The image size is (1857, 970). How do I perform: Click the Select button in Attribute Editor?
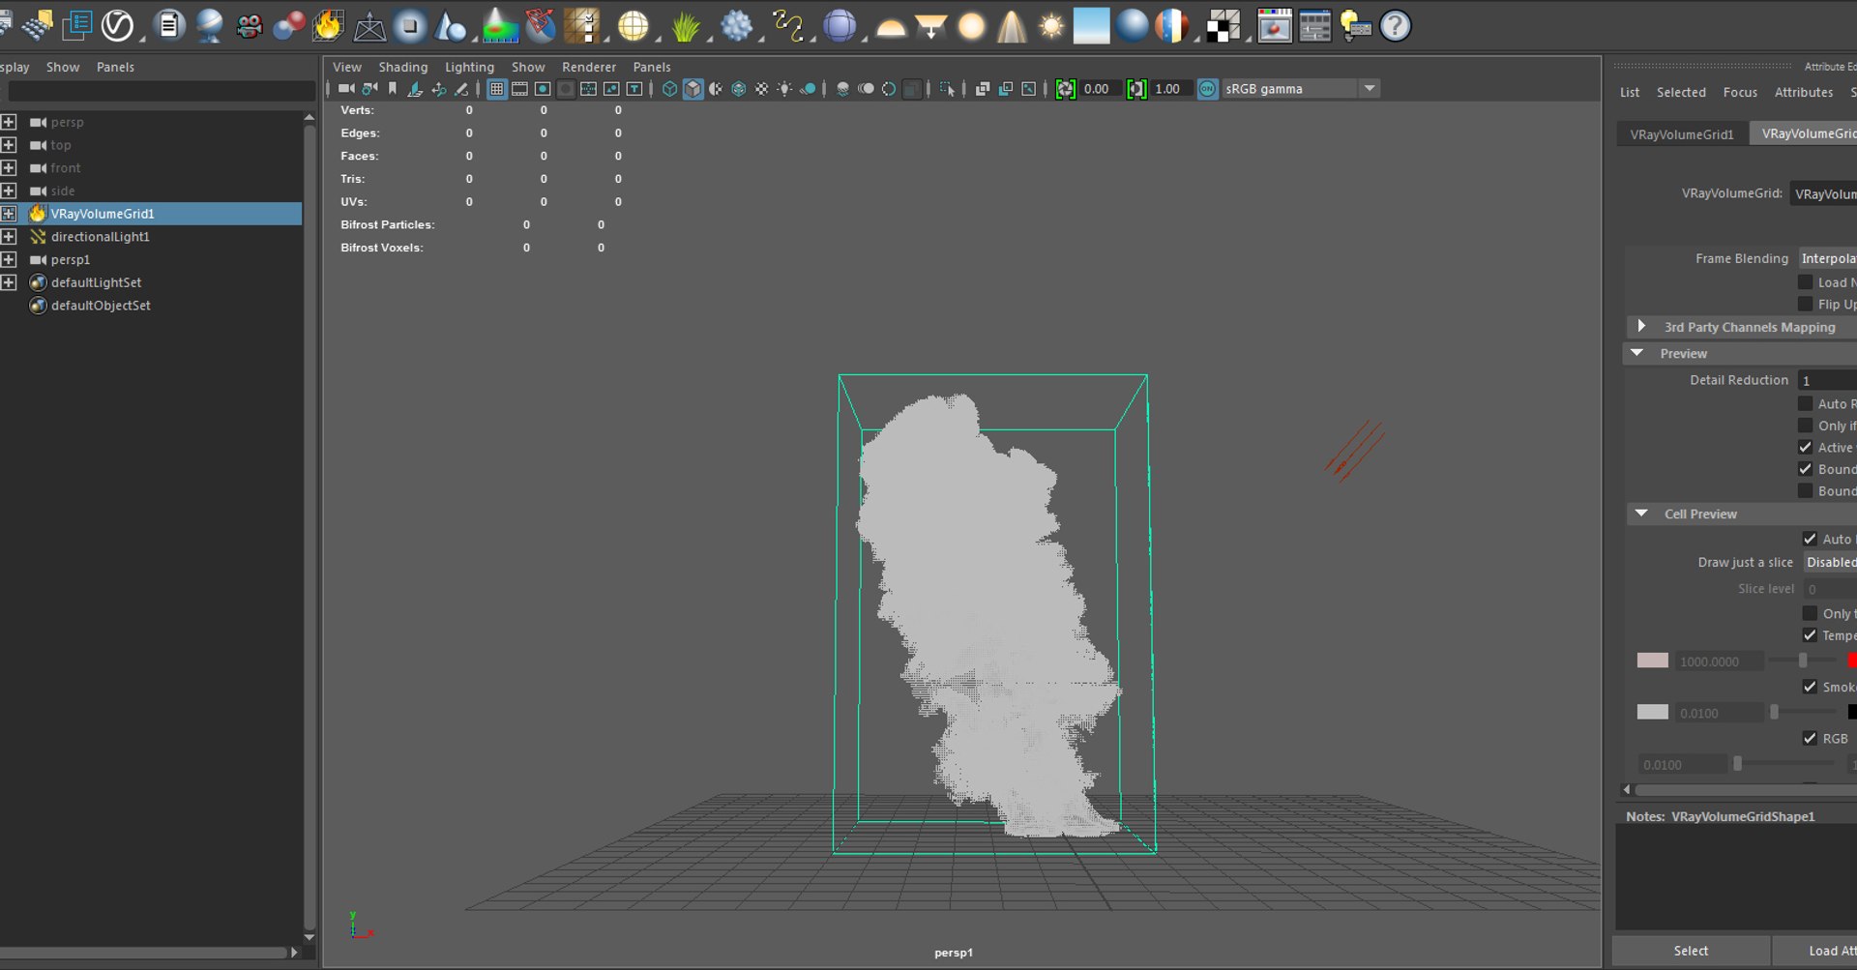1691,951
